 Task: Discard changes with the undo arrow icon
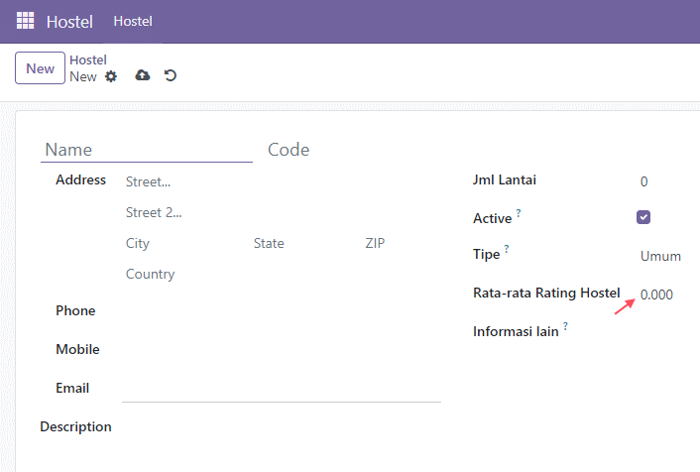(171, 75)
